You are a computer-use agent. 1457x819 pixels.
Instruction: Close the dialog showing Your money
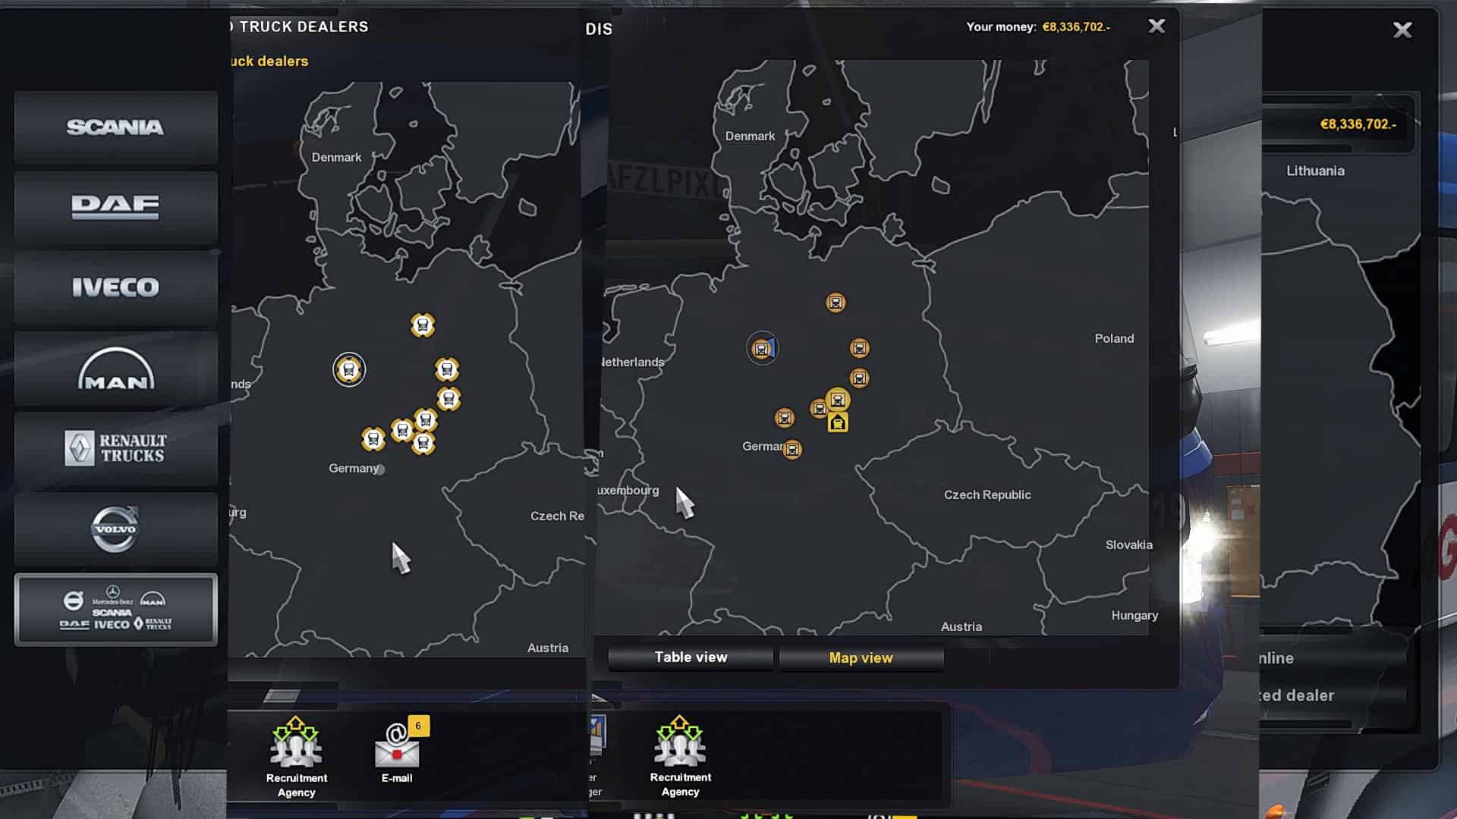coord(1156,27)
